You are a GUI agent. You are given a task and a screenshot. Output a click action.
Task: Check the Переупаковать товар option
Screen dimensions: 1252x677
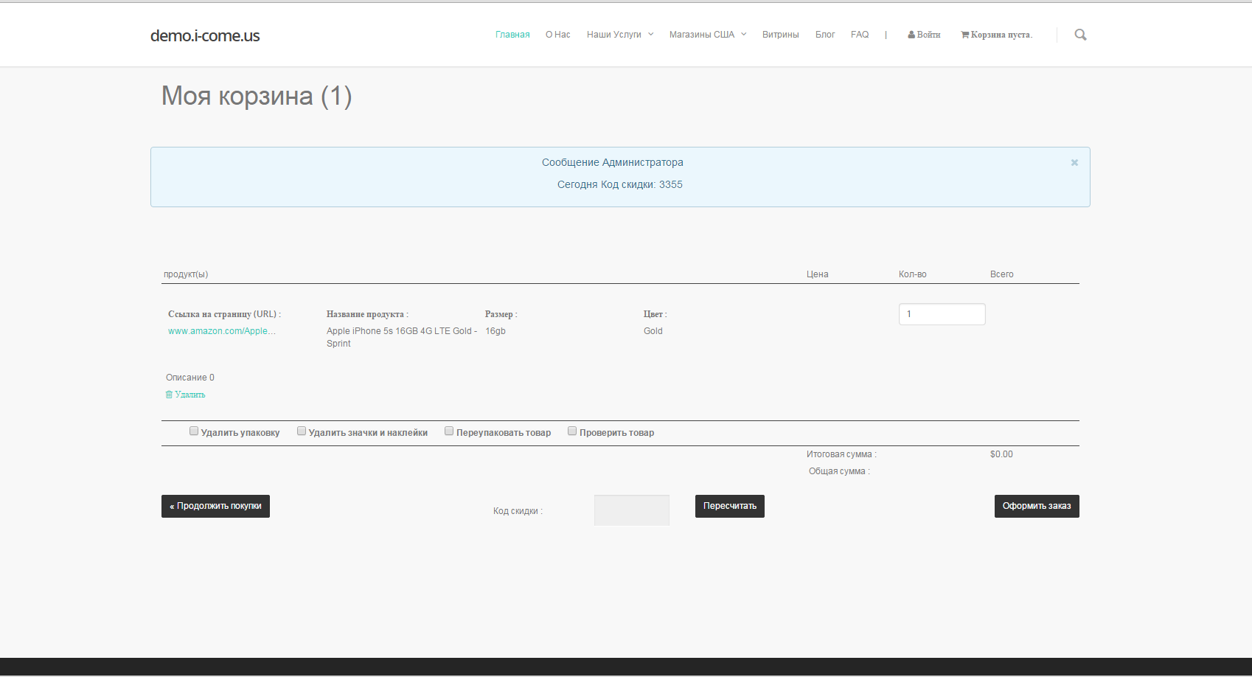(449, 431)
